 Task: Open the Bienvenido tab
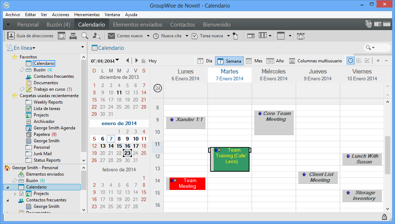pos(216,24)
